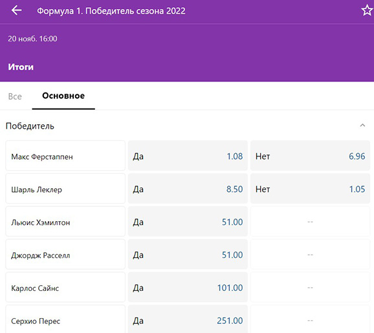Bet Нет 6.96 on Макс Ферстаппен
This screenshot has width=374, height=333.
pos(310,156)
